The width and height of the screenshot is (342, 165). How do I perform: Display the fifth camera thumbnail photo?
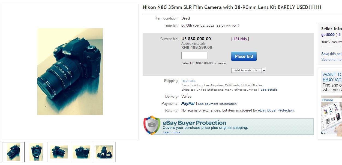coord(104,152)
